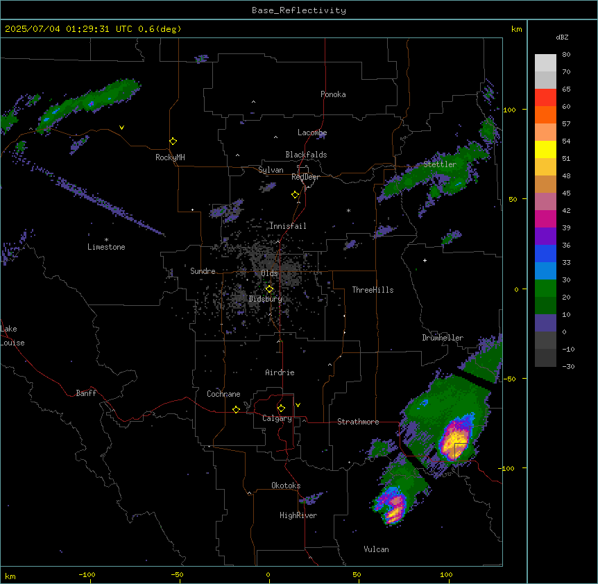Viewport: 598px width, 584px height.
Task: Select the orange 57-60 dBZ legend swatch
Action: click(545, 114)
